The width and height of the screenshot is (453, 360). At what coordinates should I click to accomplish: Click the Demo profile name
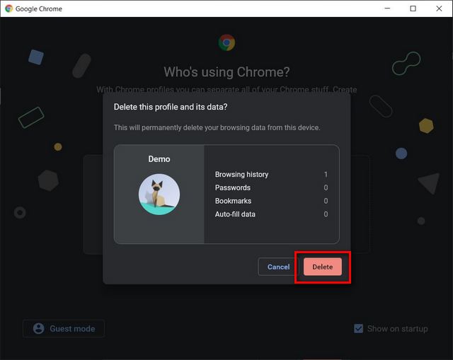[159, 159]
